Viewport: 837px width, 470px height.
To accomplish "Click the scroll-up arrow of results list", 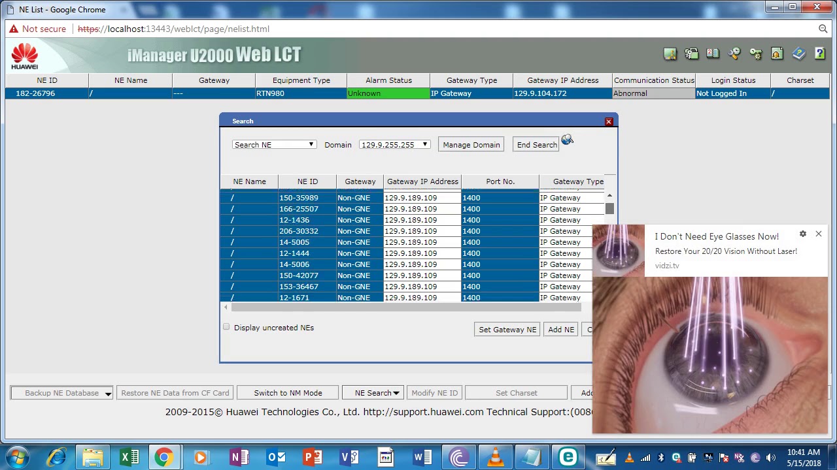I will tap(609, 196).
